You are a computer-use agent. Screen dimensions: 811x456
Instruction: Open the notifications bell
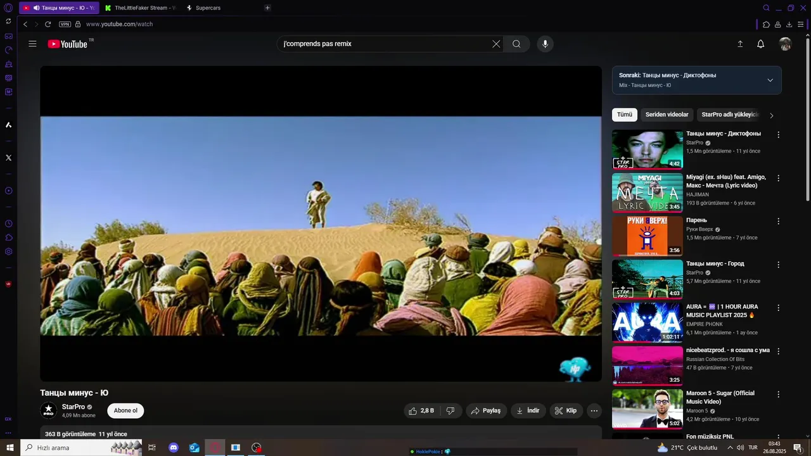point(761,44)
